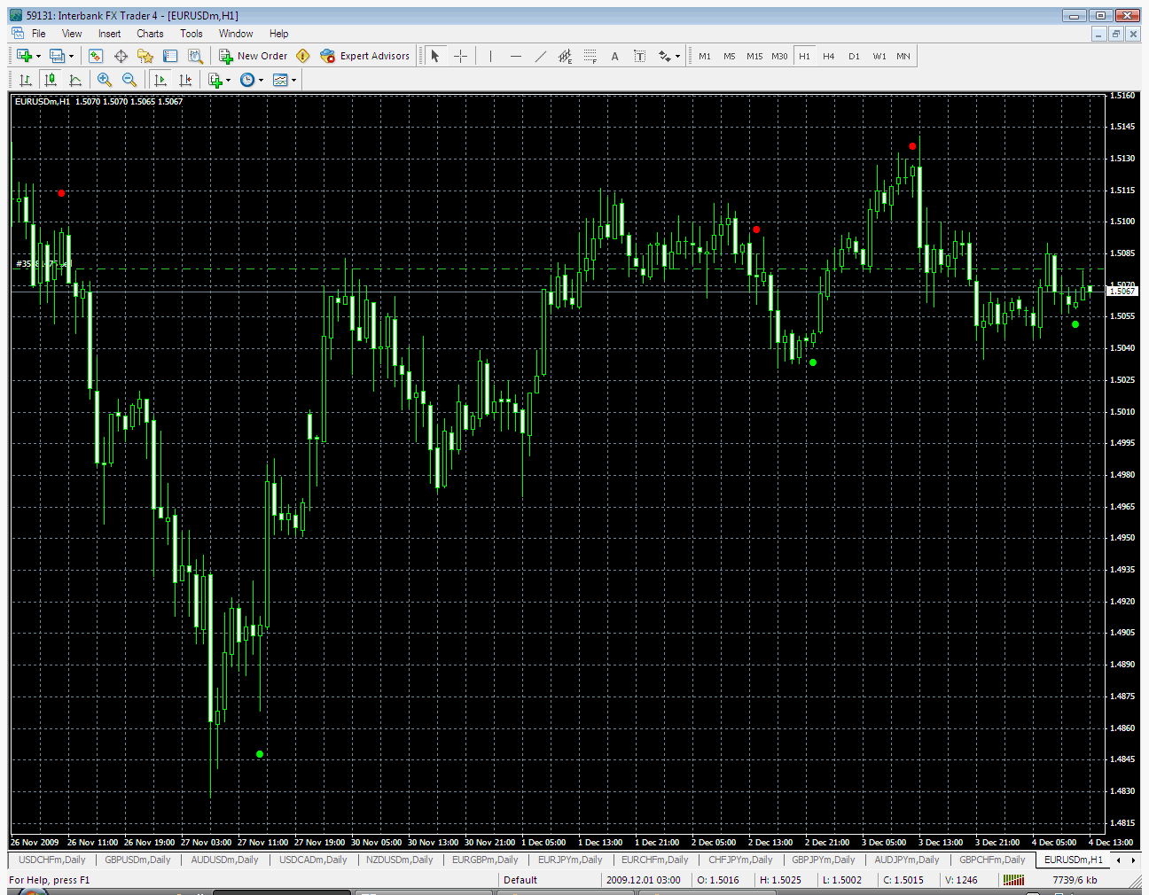Viewport: 1149px width, 895px height.
Task: Select the Fibonacci Retracement tool
Action: (590, 56)
